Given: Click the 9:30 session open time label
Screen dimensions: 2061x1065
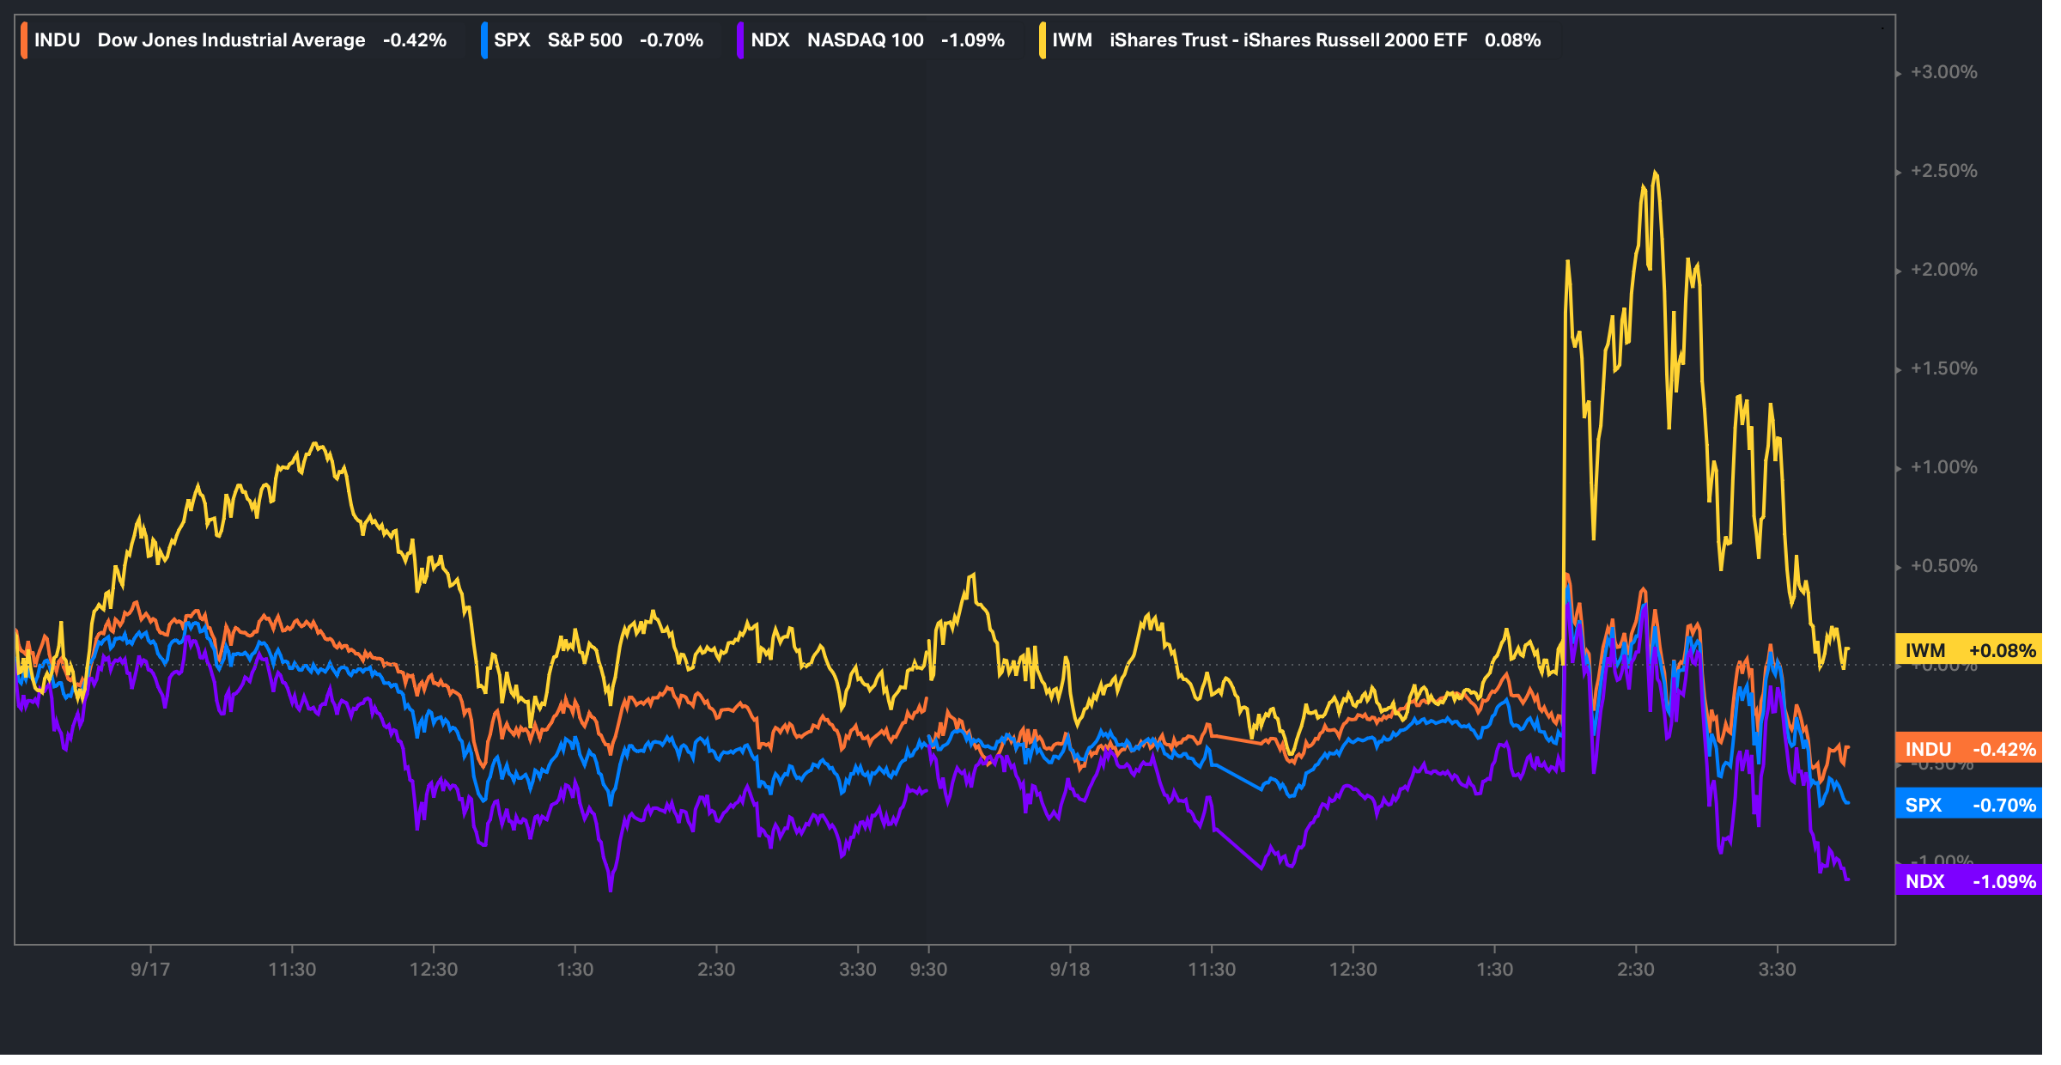Looking at the screenshot, I should tap(928, 970).
